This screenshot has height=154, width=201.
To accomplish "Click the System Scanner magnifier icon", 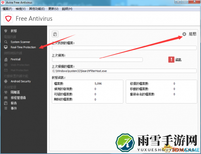I will point(6,42).
